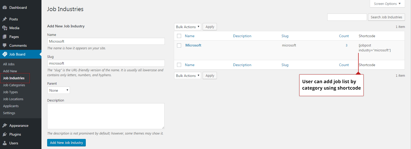Check the Microsoft row checkbox
411x149 pixels.
coord(179,45)
